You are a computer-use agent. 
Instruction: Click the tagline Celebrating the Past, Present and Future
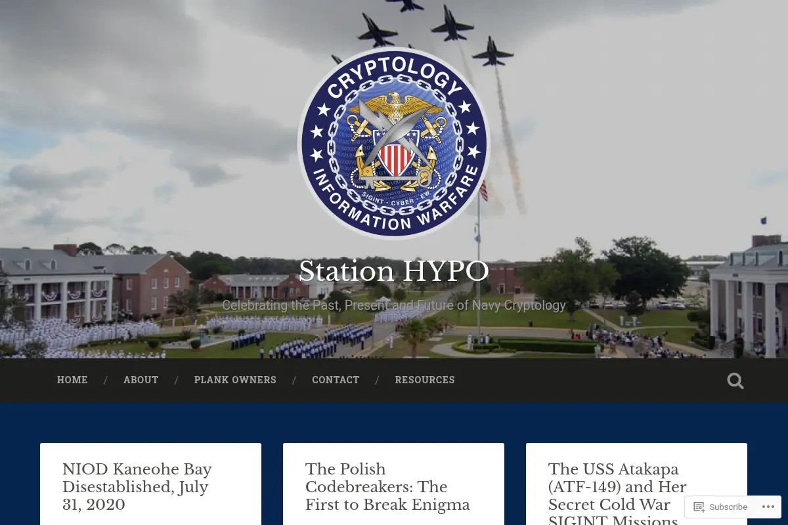coord(394,305)
